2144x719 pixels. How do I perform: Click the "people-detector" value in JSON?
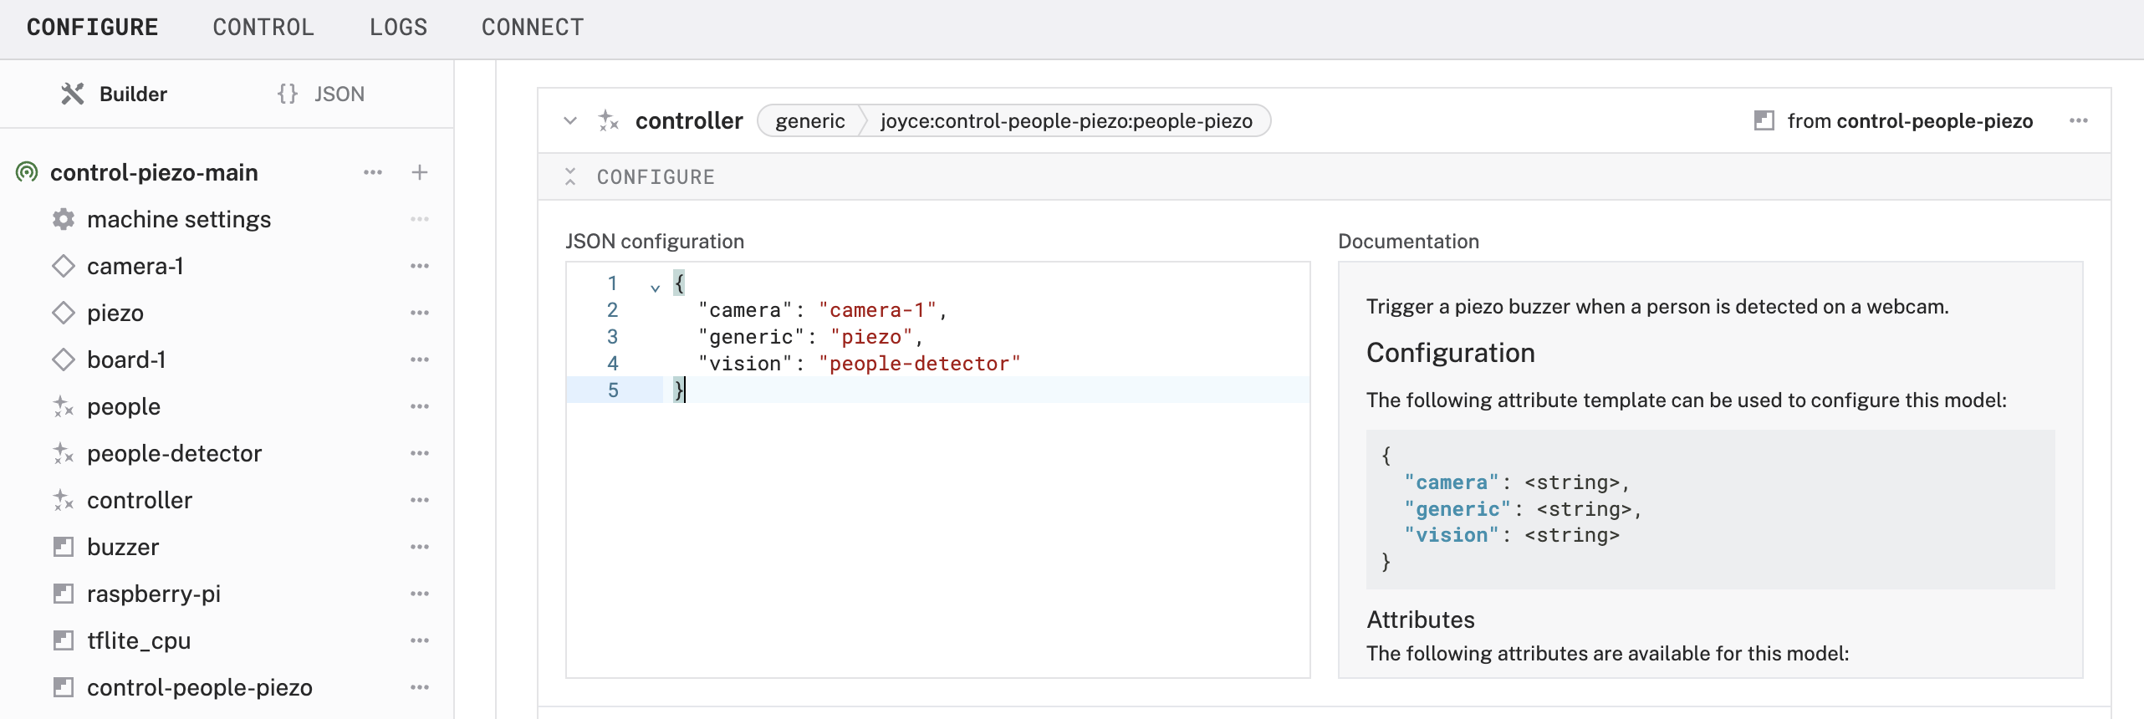pos(920,364)
